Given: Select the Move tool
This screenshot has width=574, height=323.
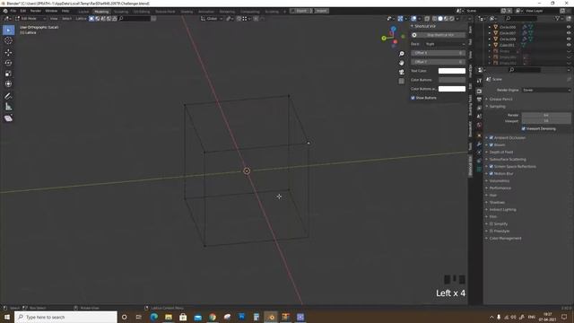Looking at the screenshot, I should pos(8,52).
